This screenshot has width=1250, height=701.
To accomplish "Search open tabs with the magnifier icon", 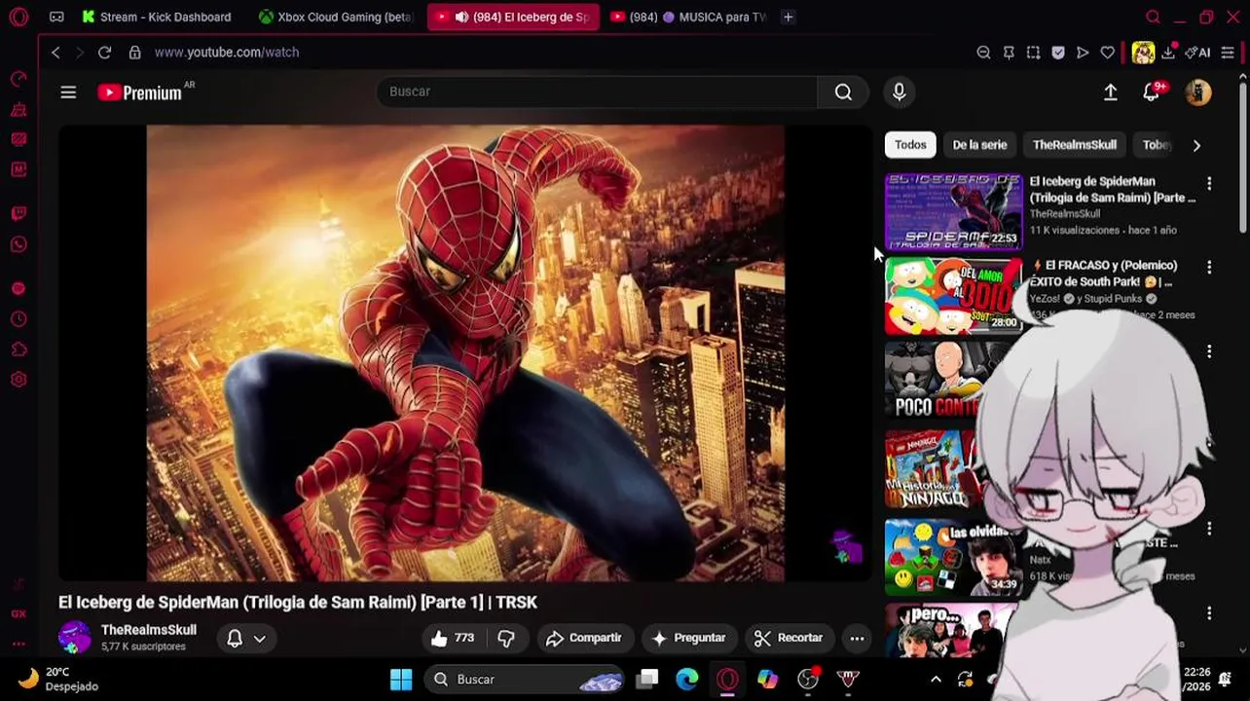I will (x=1153, y=17).
